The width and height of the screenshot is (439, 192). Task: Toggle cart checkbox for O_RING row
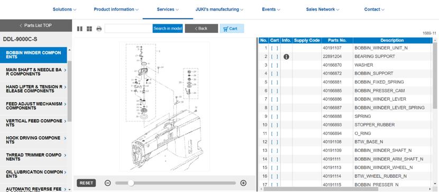275,133
